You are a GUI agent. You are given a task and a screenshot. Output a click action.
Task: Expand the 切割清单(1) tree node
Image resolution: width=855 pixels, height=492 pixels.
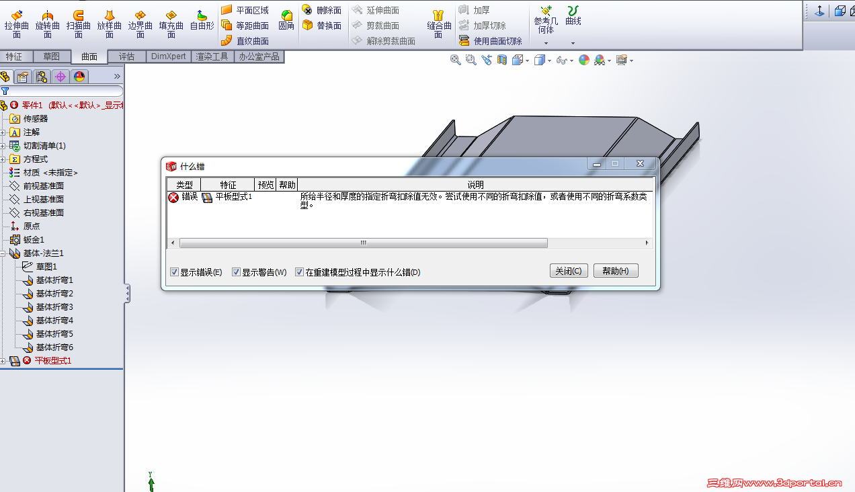(3, 146)
